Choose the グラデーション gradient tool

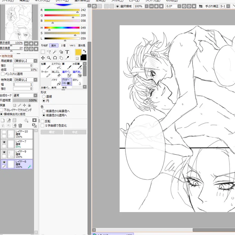67,82
